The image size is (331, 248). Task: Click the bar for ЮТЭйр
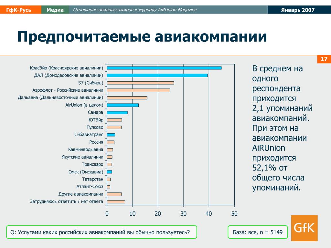(x=114, y=120)
